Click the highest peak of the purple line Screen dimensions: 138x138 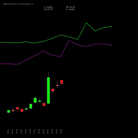click(69, 41)
